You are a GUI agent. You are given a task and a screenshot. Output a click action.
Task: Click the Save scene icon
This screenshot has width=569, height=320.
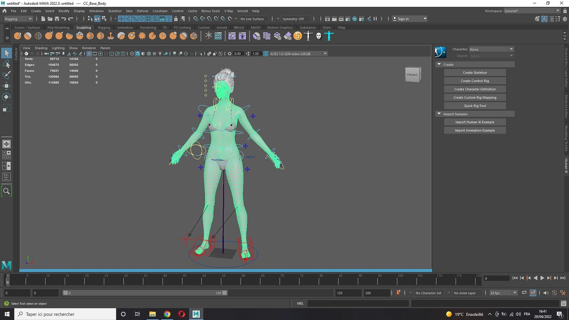[x=57, y=19]
